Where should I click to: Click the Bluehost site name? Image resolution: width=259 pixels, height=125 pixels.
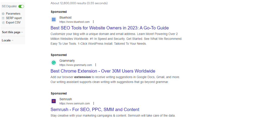pyautogui.click(x=66, y=18)
